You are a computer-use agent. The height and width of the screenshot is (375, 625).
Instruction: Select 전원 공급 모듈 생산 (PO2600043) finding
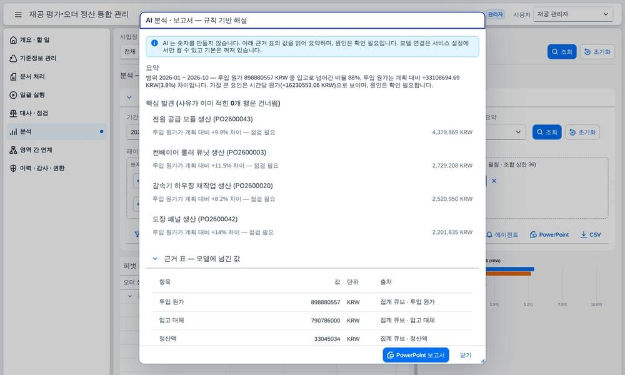202,119
